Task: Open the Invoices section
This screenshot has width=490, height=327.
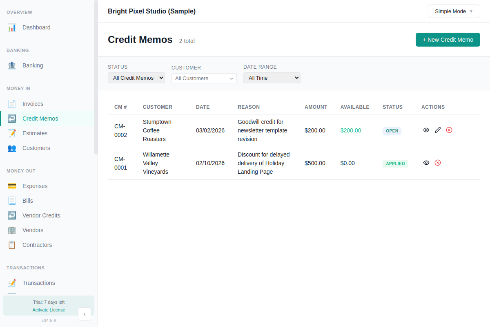Action: tap(33, 104)
